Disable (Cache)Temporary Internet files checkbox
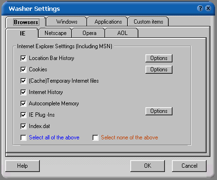The image size is (217, 180). (23, 81)
